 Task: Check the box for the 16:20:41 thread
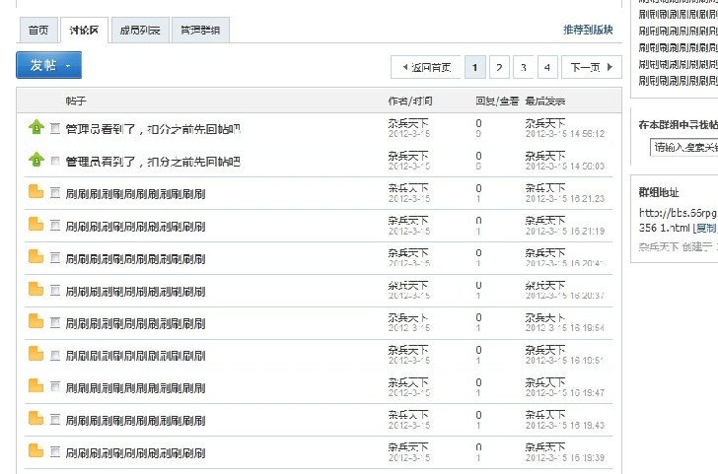[x=55, y=257]
